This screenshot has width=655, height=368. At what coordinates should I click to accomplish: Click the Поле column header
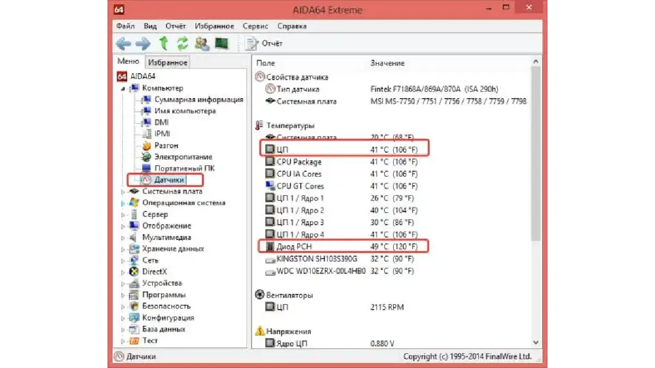point(266,63)
